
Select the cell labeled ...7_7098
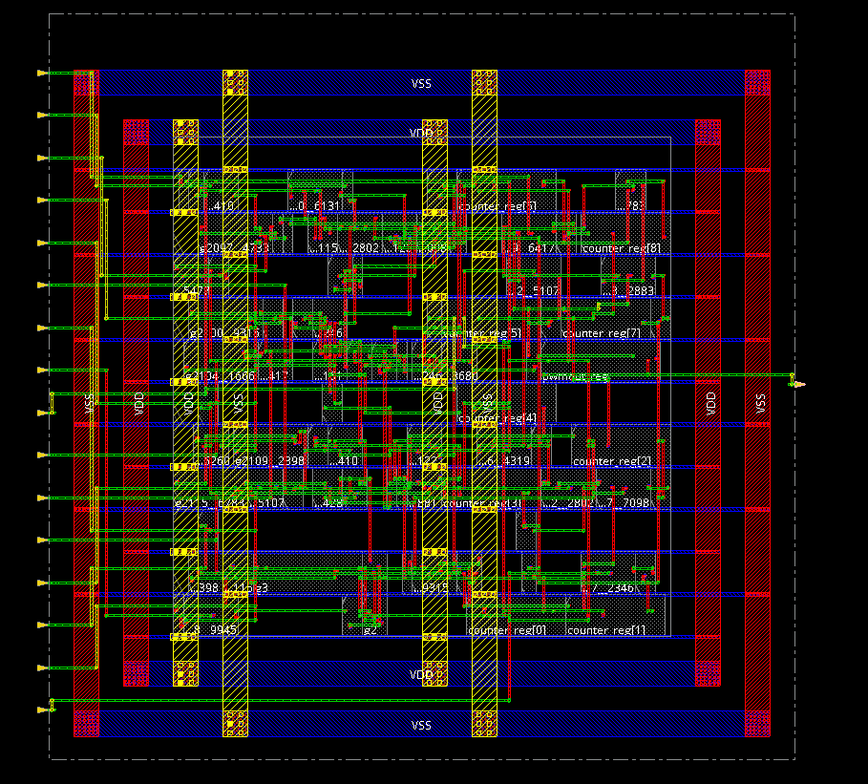[x=624, y=503]
